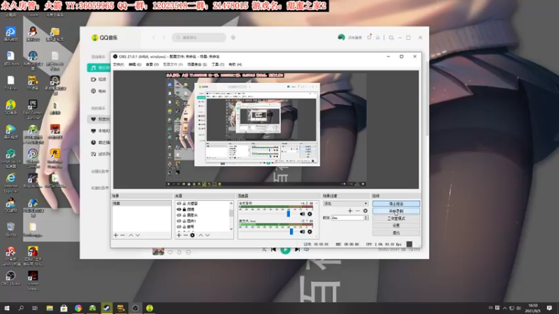
Task: Decrease transition duration with the spinner down arrow
Action: [x=365, y=219]
